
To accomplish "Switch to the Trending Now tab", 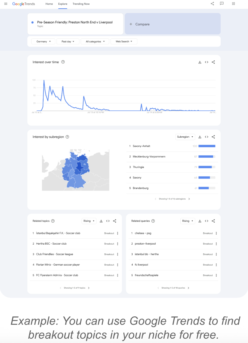I will tap(81, 4).
